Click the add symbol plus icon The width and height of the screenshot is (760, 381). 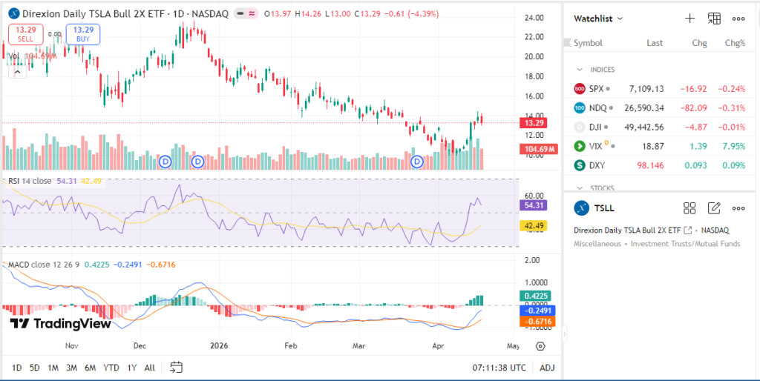[x=689, y=19]
